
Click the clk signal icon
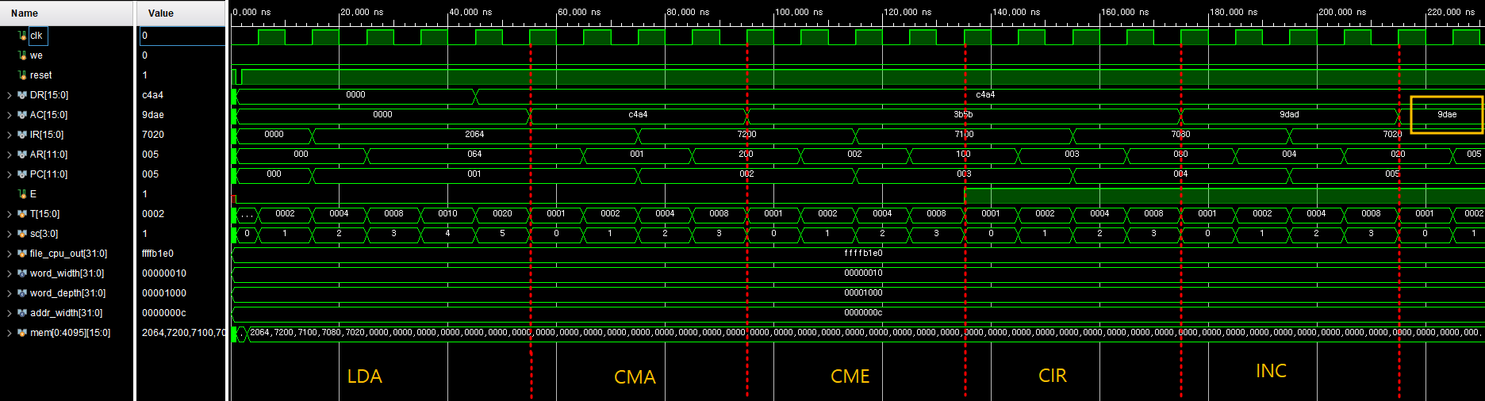click(22, 36)
